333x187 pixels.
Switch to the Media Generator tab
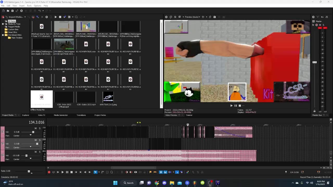coord(61,115)
